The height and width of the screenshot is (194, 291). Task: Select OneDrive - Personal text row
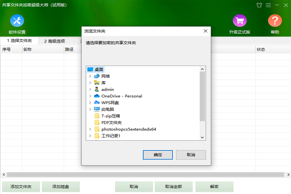[x=122, y=96]
